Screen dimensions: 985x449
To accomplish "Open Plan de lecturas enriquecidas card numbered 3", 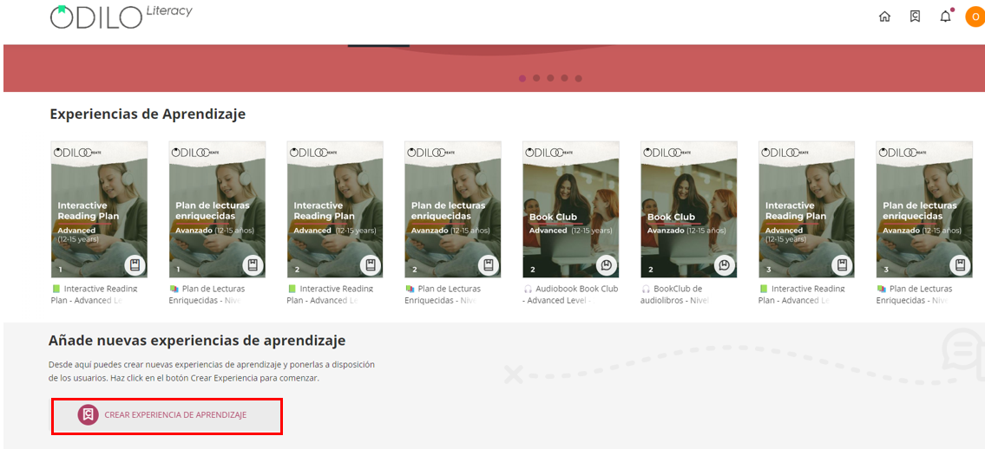I will click(x=925, y=210).
